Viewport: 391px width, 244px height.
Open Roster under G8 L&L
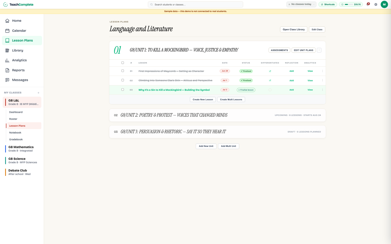[23, 119]
